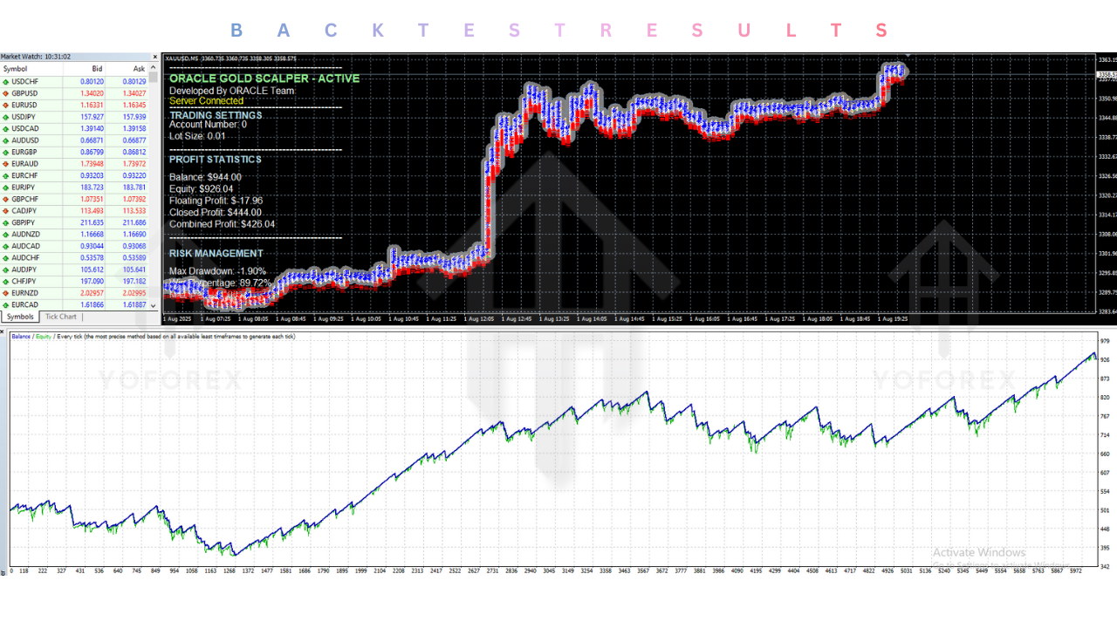The height and width of the screenshot is (628, 1117).
Task: Click the trend icon beside CHFJPY
Action: coord(7,281)
